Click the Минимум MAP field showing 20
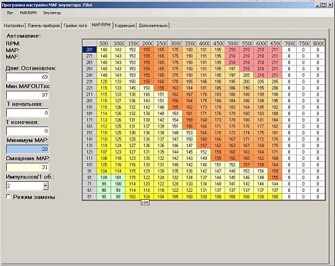The width and height of the screenshot is (335, 266). point(27,149)
